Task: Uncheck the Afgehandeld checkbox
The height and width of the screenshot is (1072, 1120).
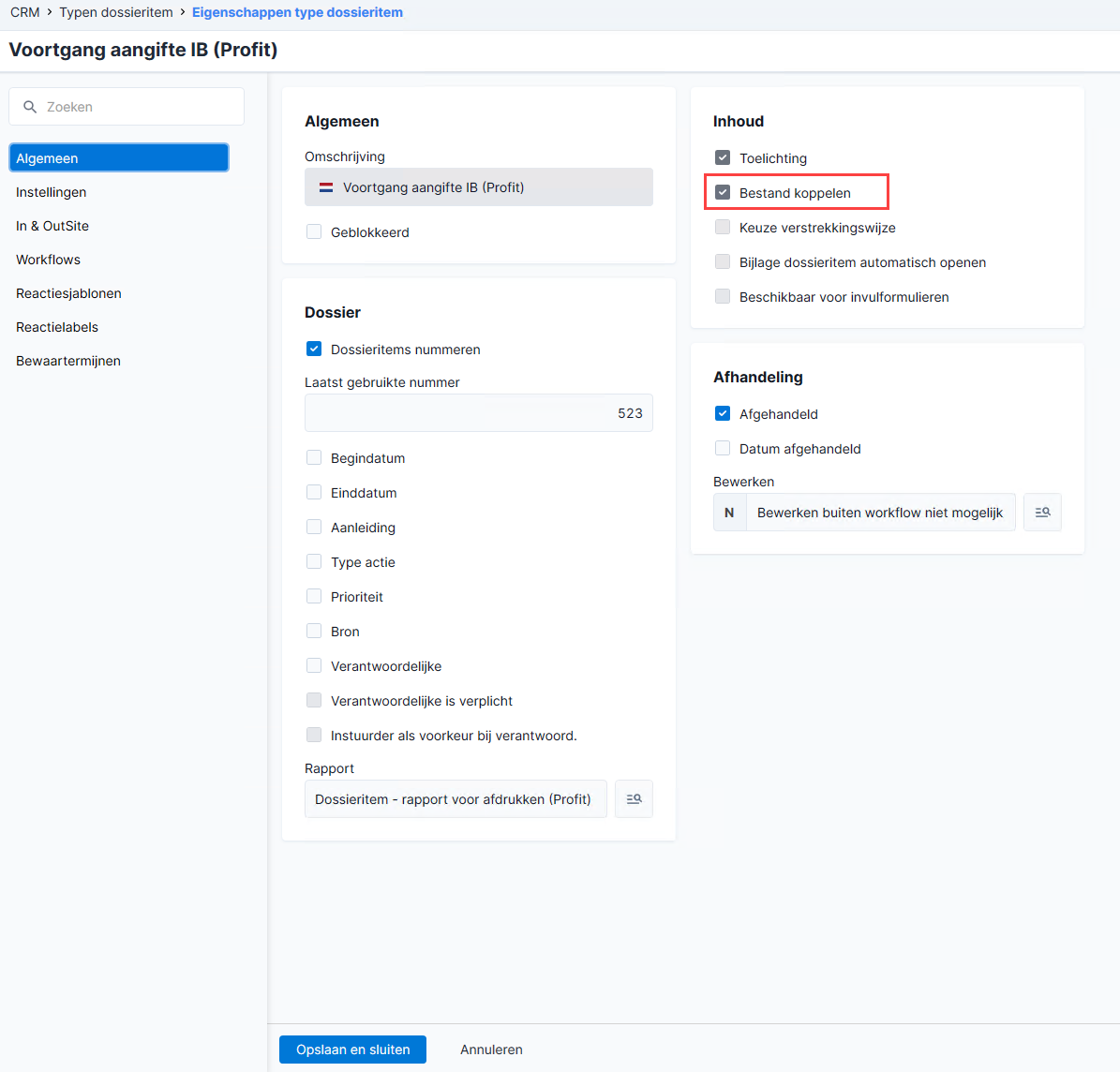Action: (x=723, y=413)
